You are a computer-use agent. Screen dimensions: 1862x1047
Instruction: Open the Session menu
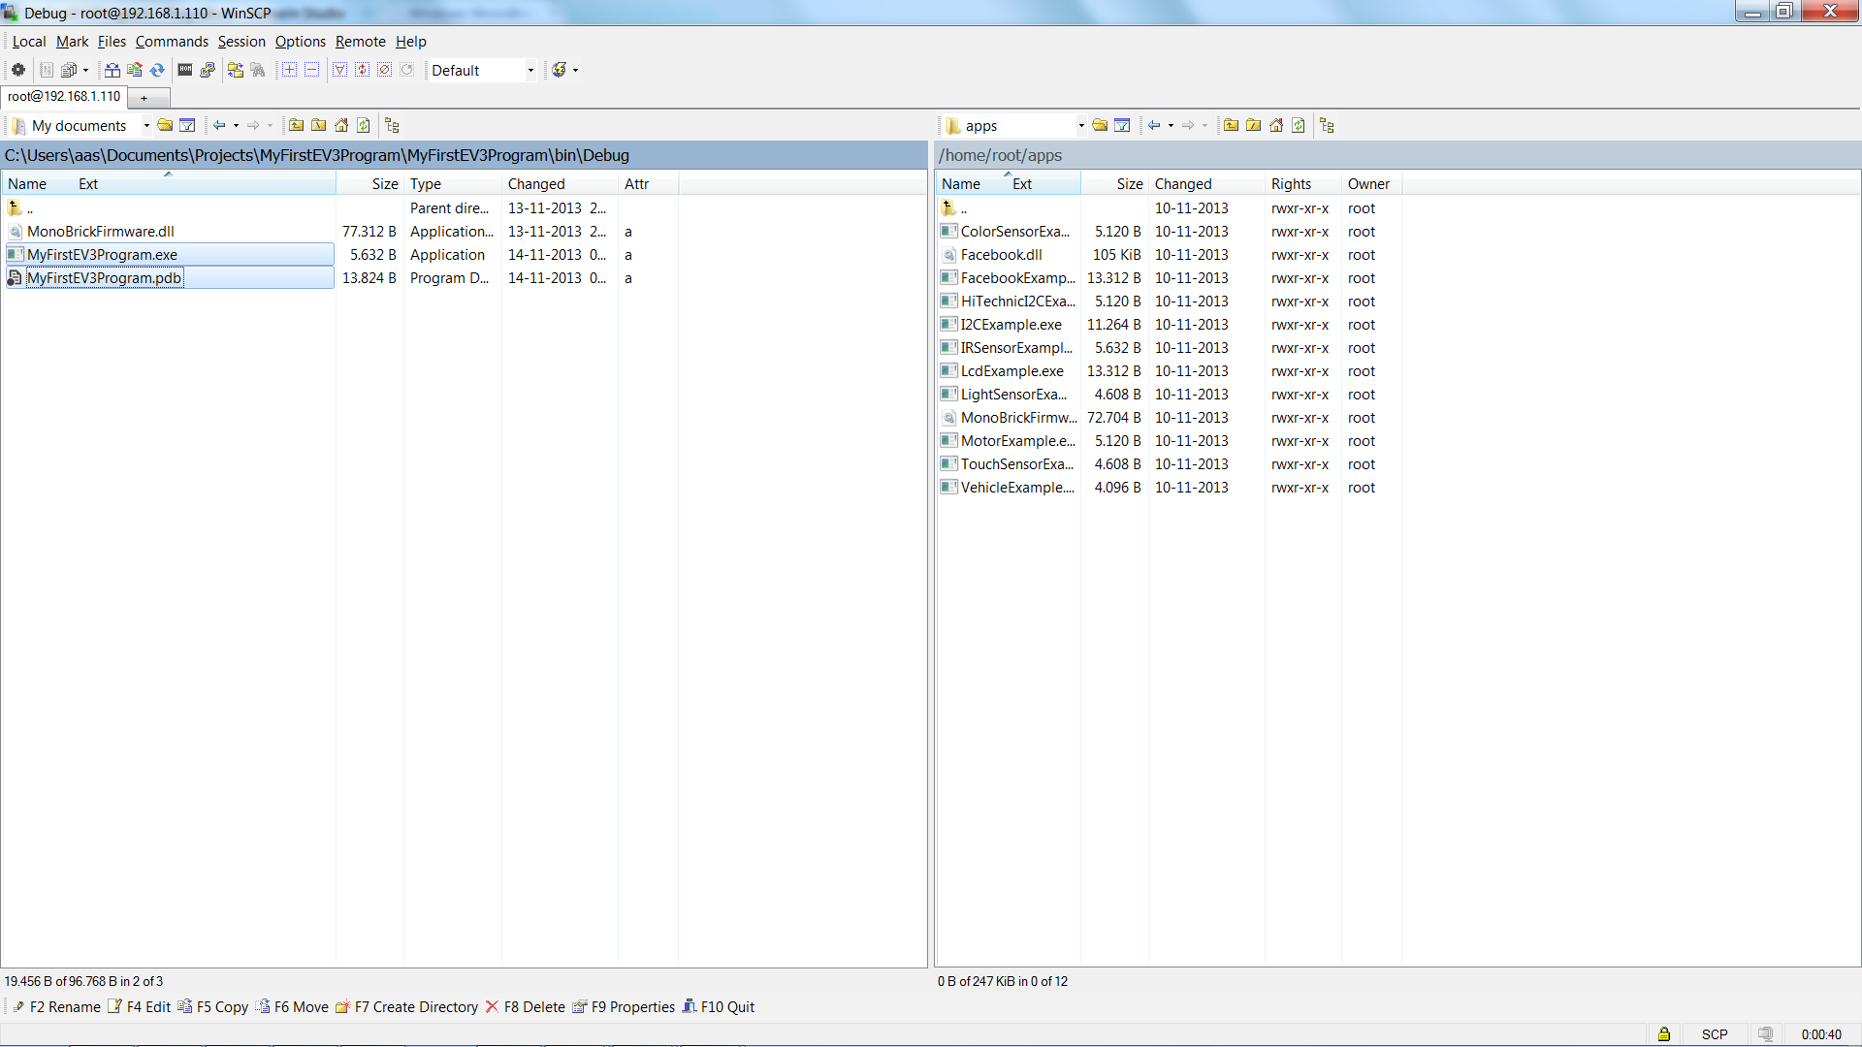[x=241, y=42]
